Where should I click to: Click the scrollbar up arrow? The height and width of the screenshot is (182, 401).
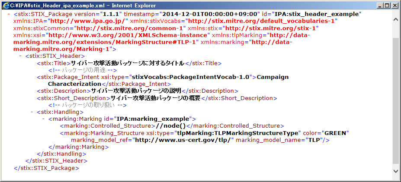pos(395,19)
